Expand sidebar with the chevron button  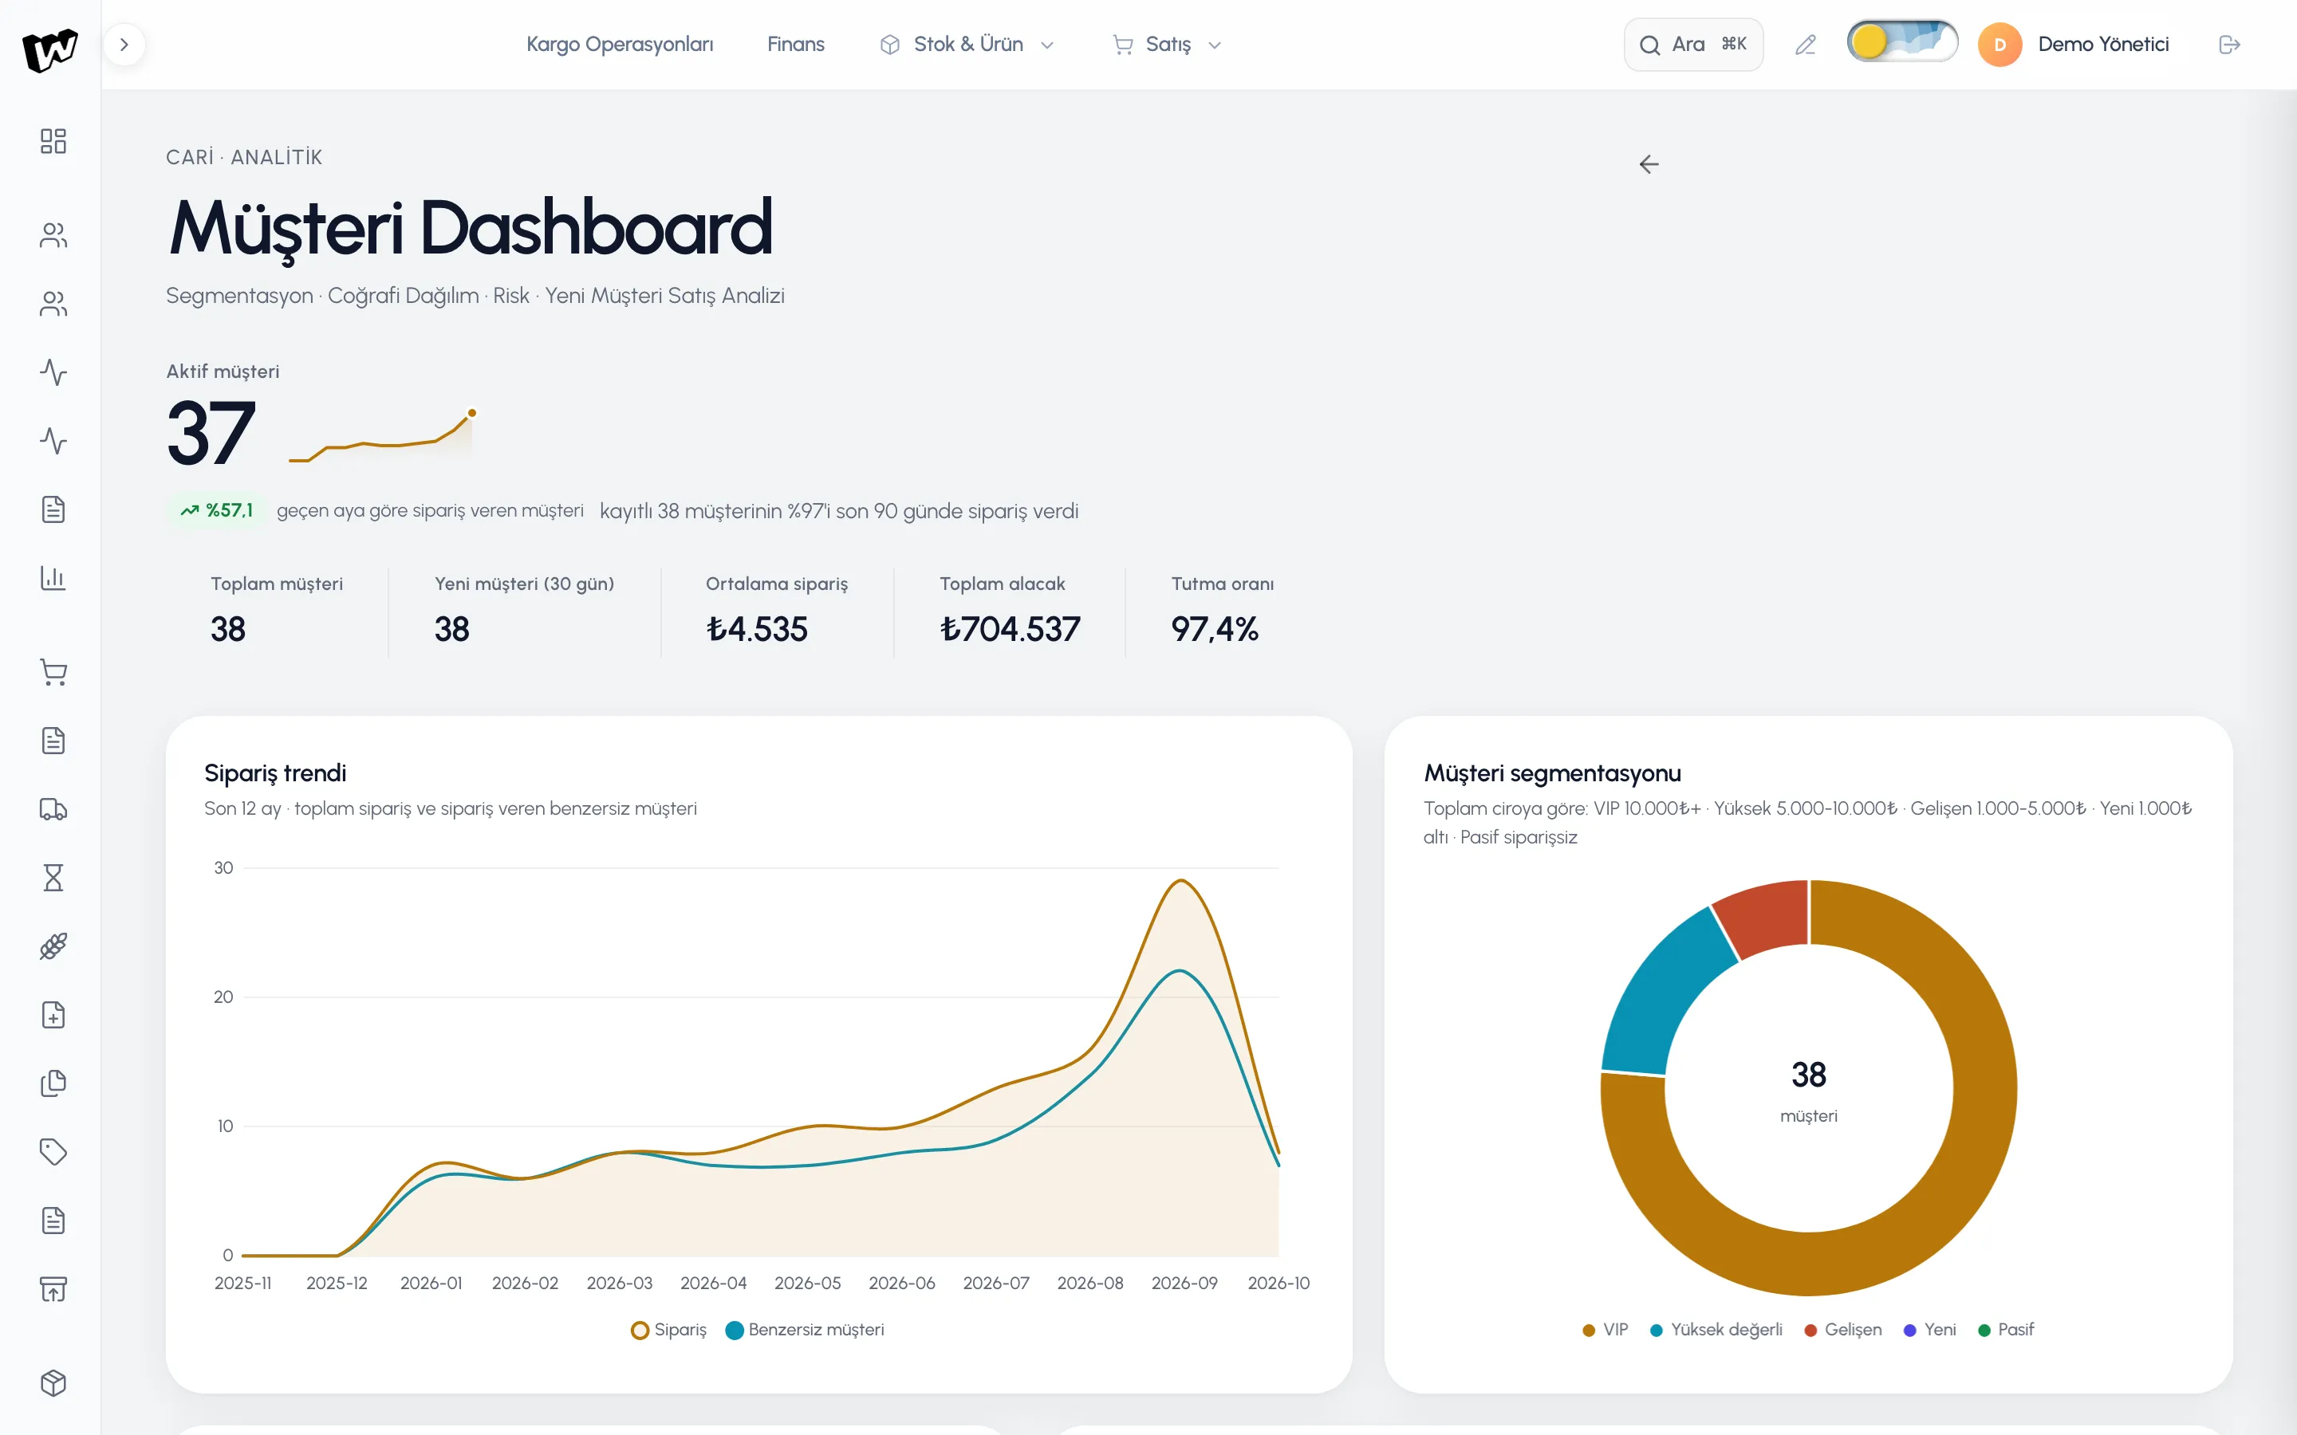[124, 45]
